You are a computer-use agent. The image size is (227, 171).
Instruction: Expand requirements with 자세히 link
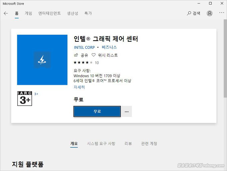pos(79,87)
